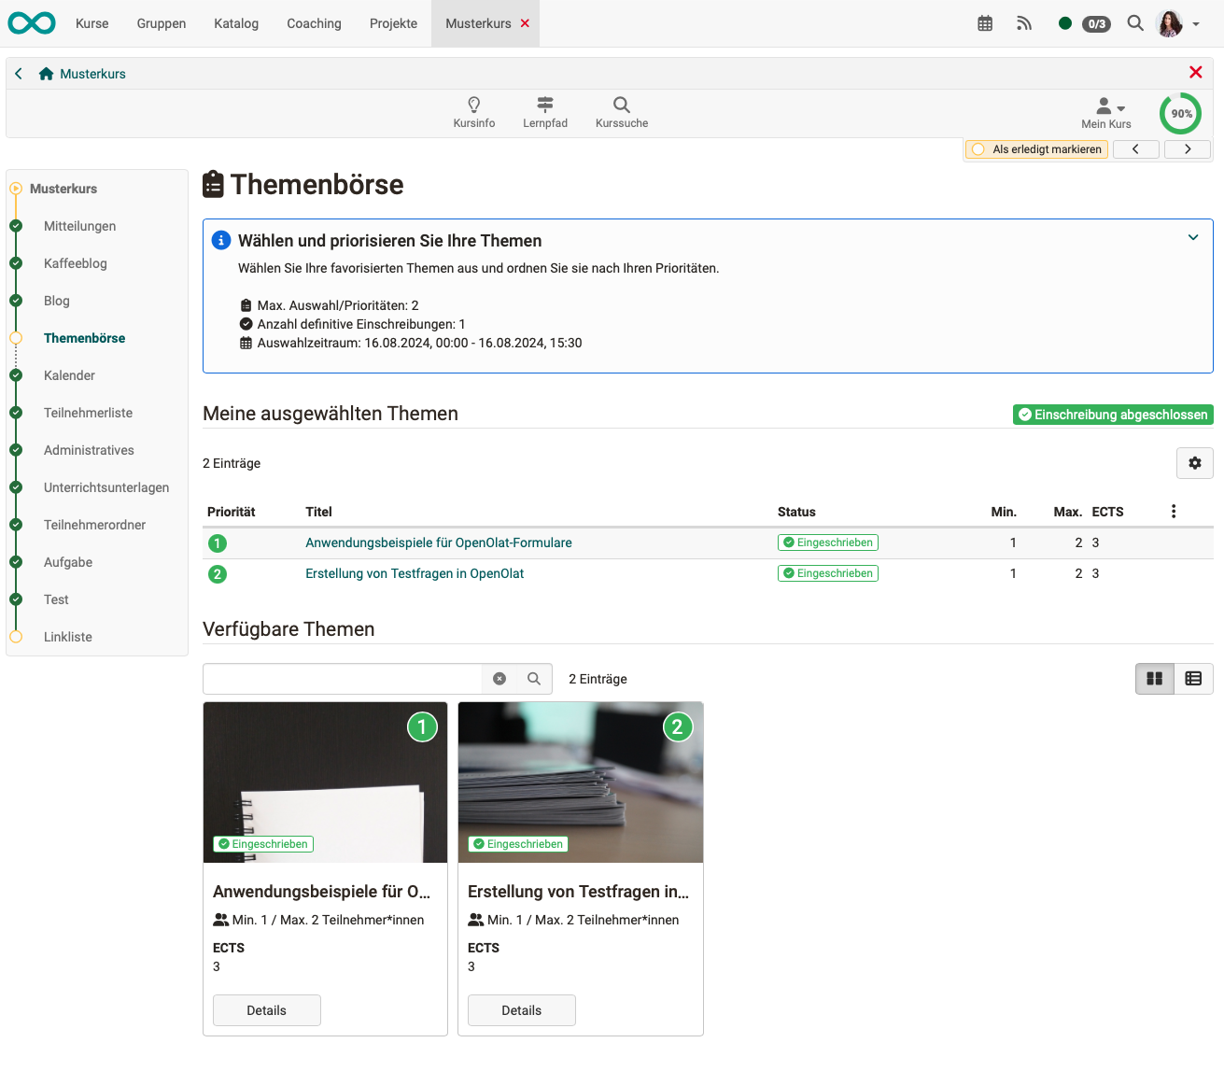The width and height of the screenshot is (1224, 1071).
Task: Open the Katalog tab
Action: click(x=236, y=23)
